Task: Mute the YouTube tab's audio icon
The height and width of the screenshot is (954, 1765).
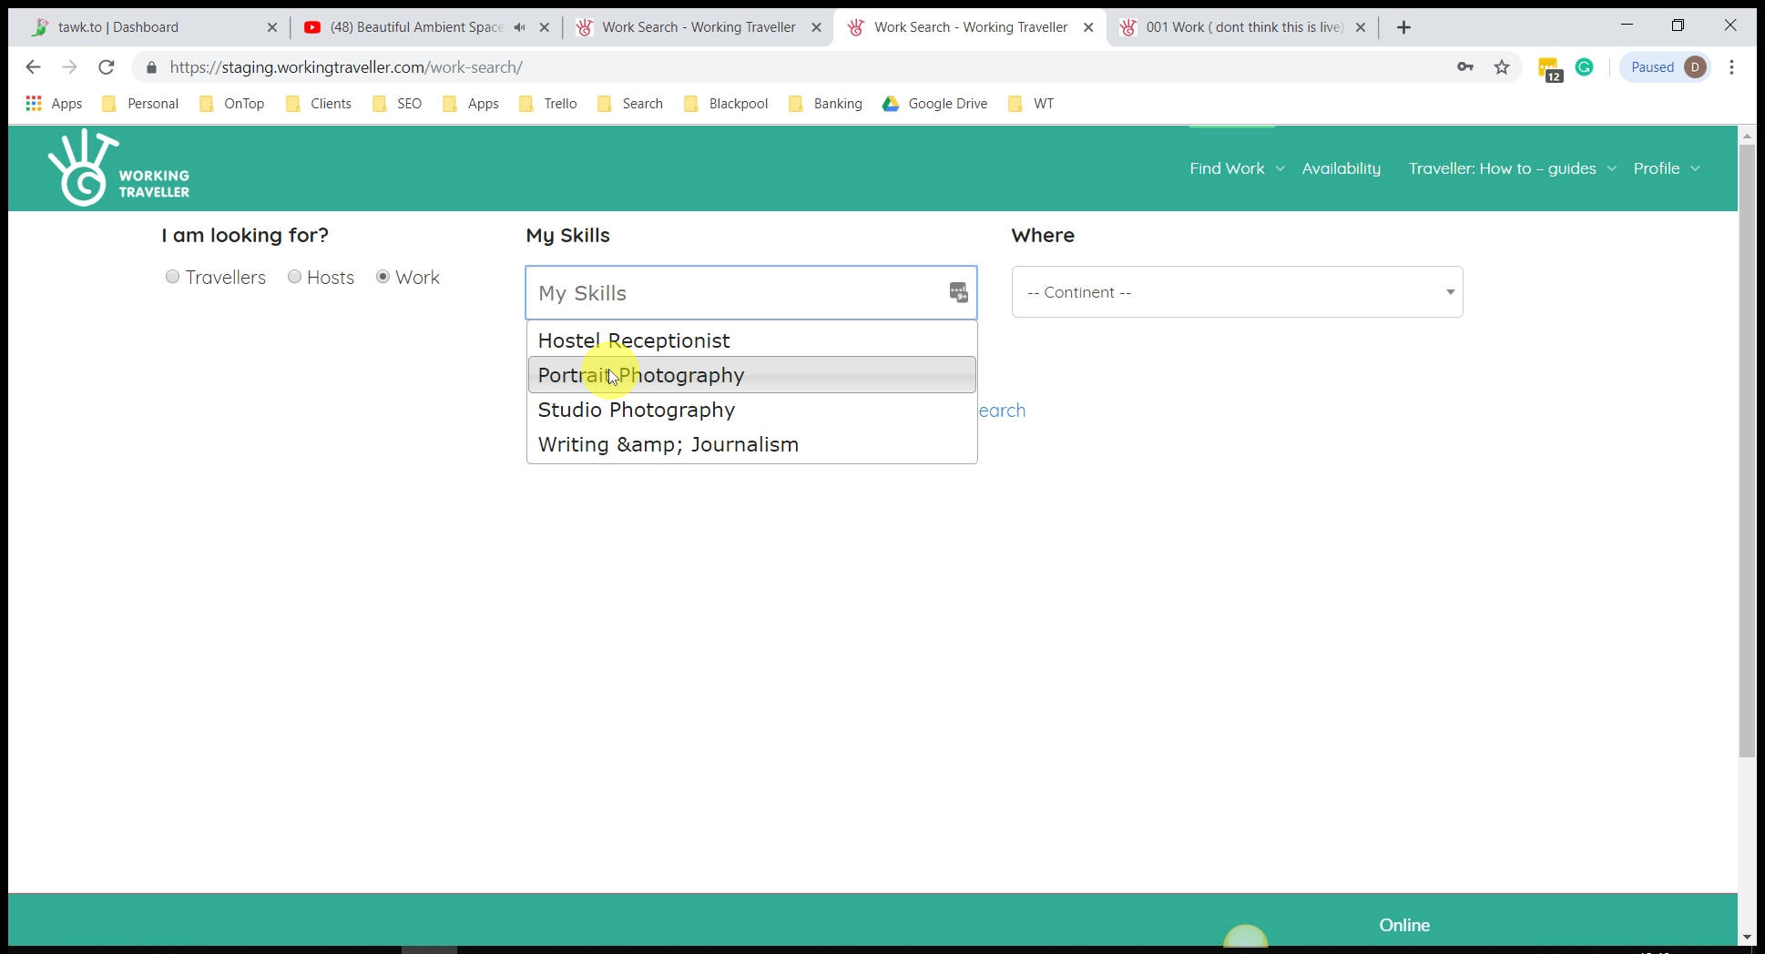Action: pos(519,27)
